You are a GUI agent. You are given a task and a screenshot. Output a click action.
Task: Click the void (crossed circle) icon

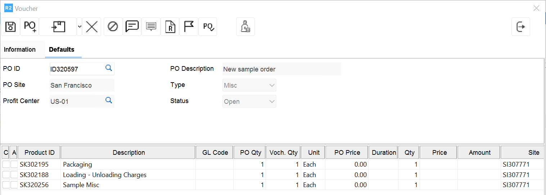113,27
